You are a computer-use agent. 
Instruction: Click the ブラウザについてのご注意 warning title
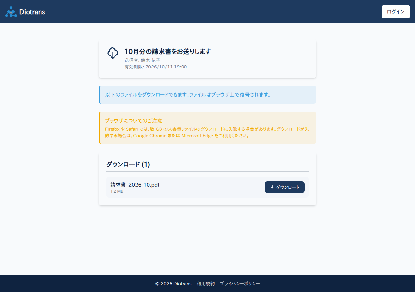coord(134,121)
